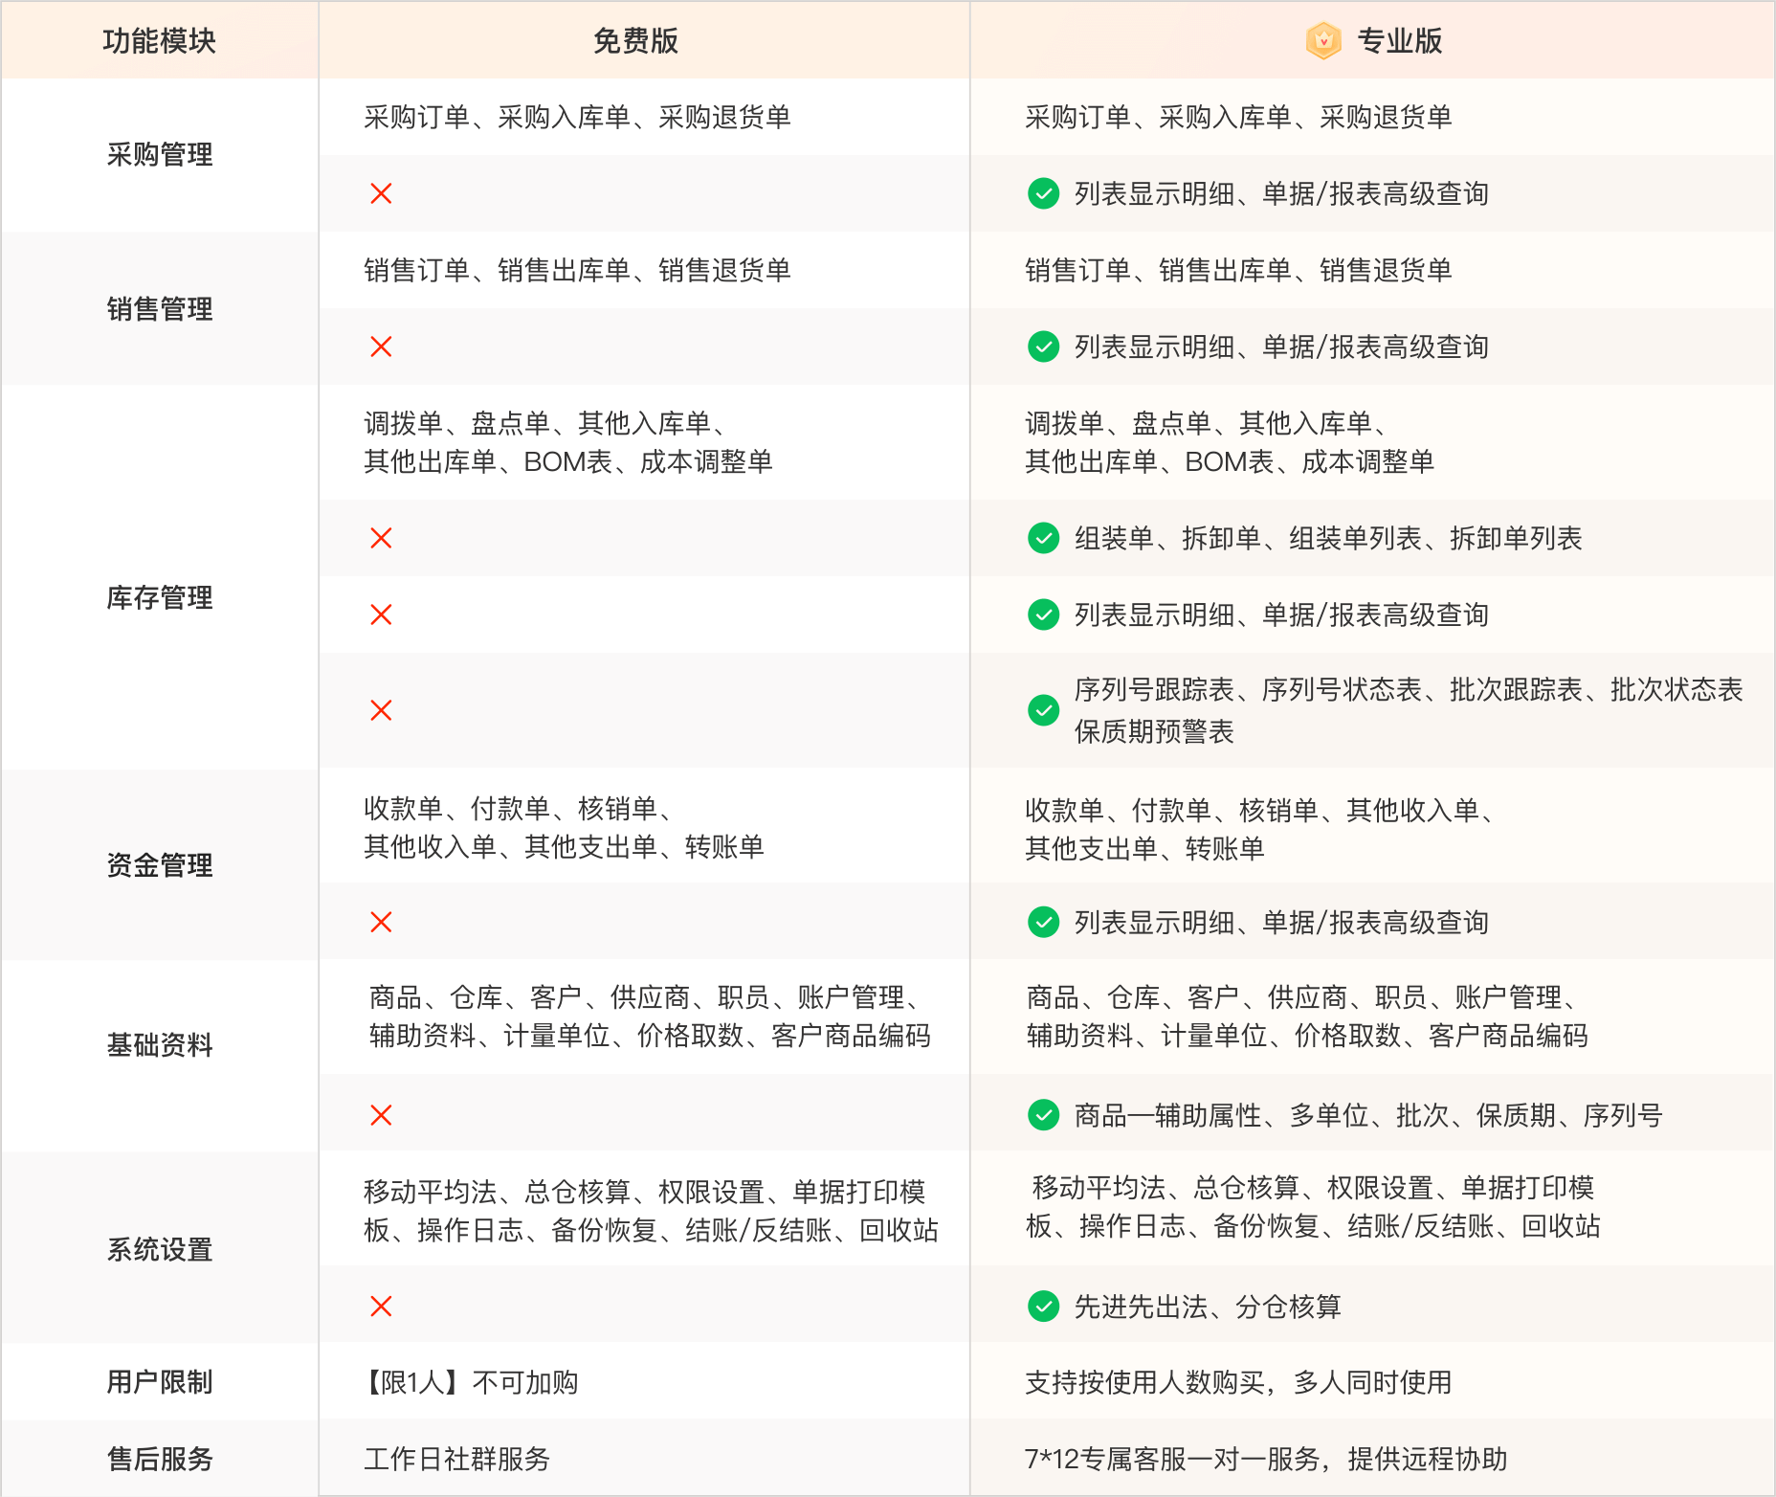Click the red X in 销售管理 row
Viewport: 1776px width, 1497px height.
coord(381,347)
